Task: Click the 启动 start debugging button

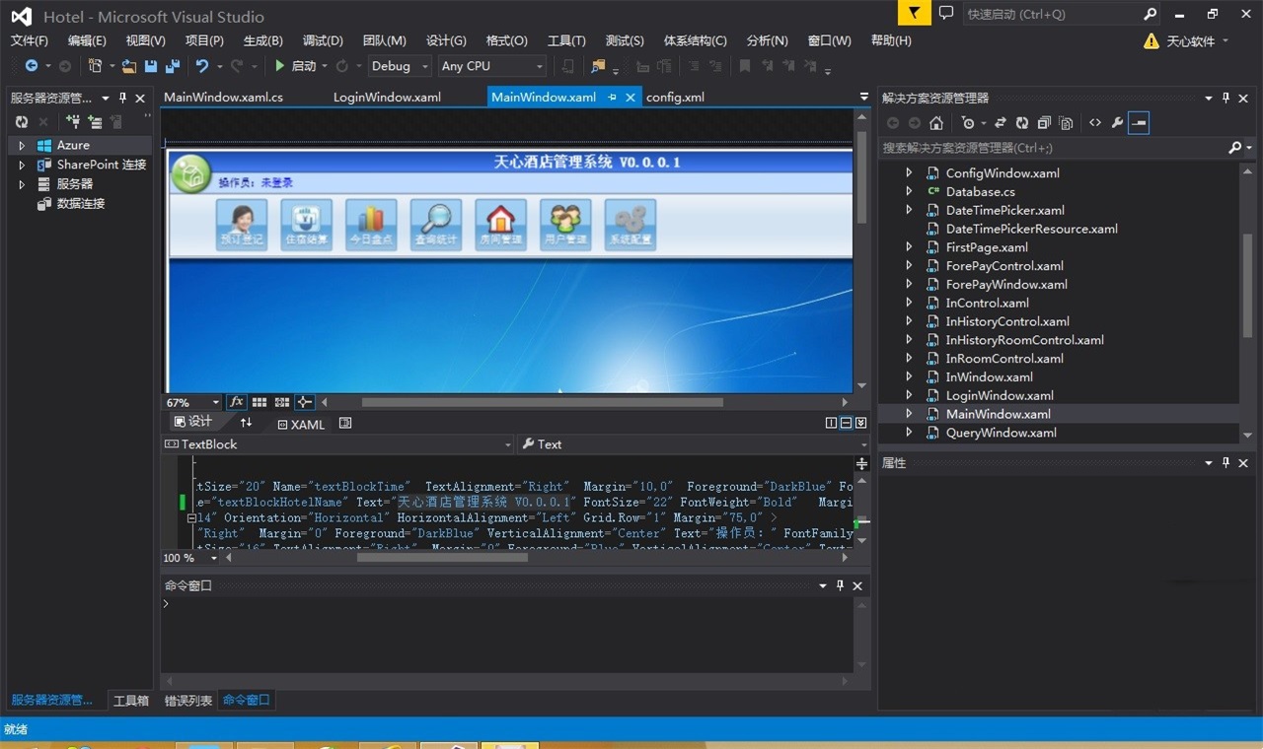Action: (296, 66)
